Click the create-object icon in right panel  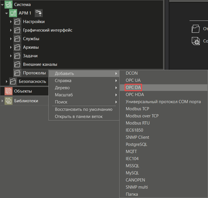pyautogui.click(x=196, y=41)
